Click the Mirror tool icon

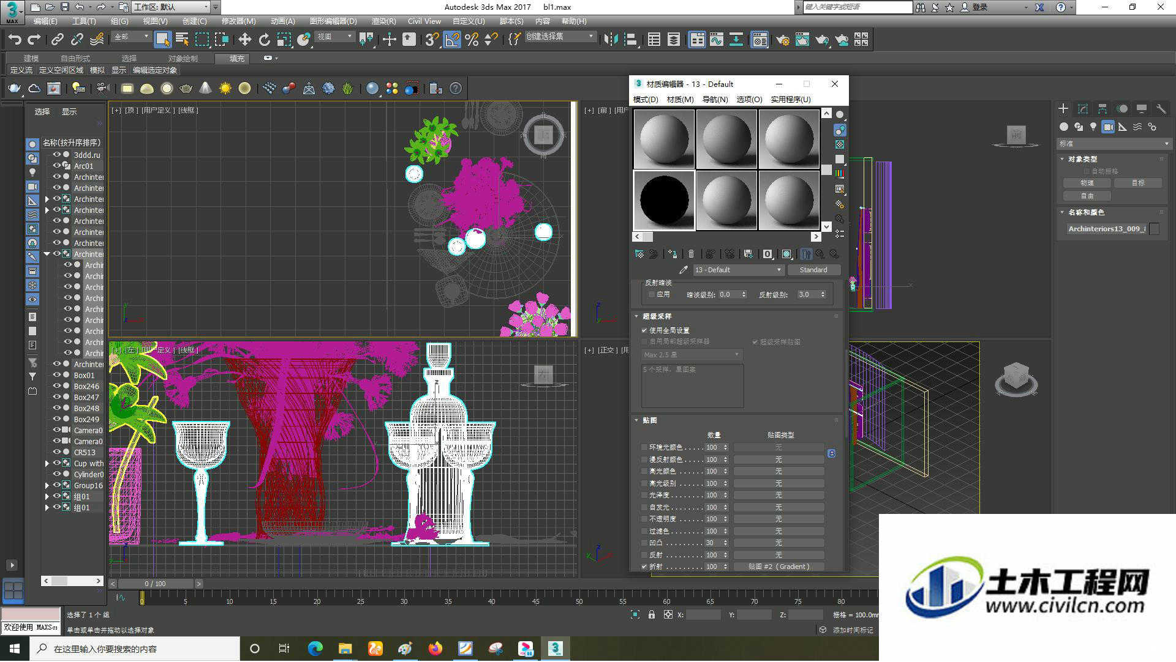coord(611,40)
